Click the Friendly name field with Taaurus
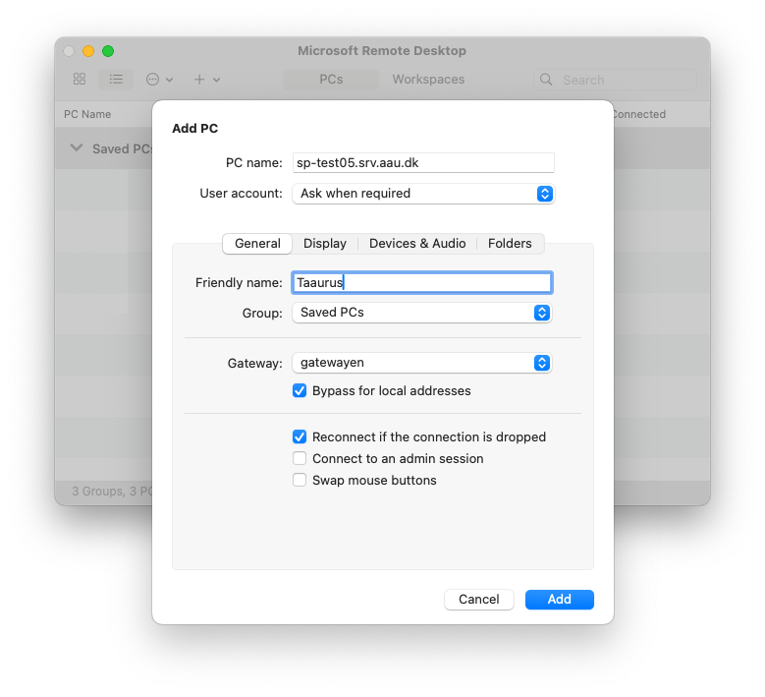The width and height of the screenshot is (765, 697). tap(422, 283)
